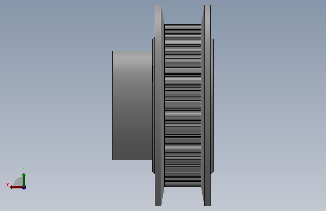Click the green Y axis arrow

coord(24,179)
